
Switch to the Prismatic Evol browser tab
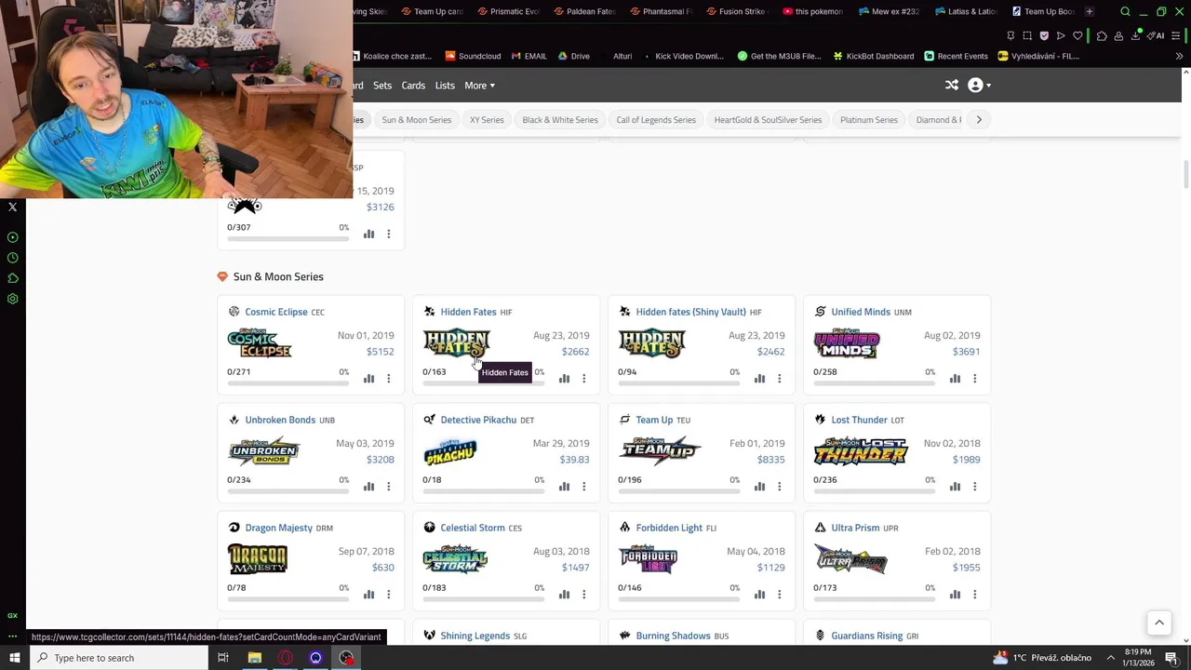tap(509, 11)
